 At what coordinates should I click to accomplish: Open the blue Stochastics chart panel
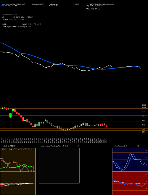130,160
